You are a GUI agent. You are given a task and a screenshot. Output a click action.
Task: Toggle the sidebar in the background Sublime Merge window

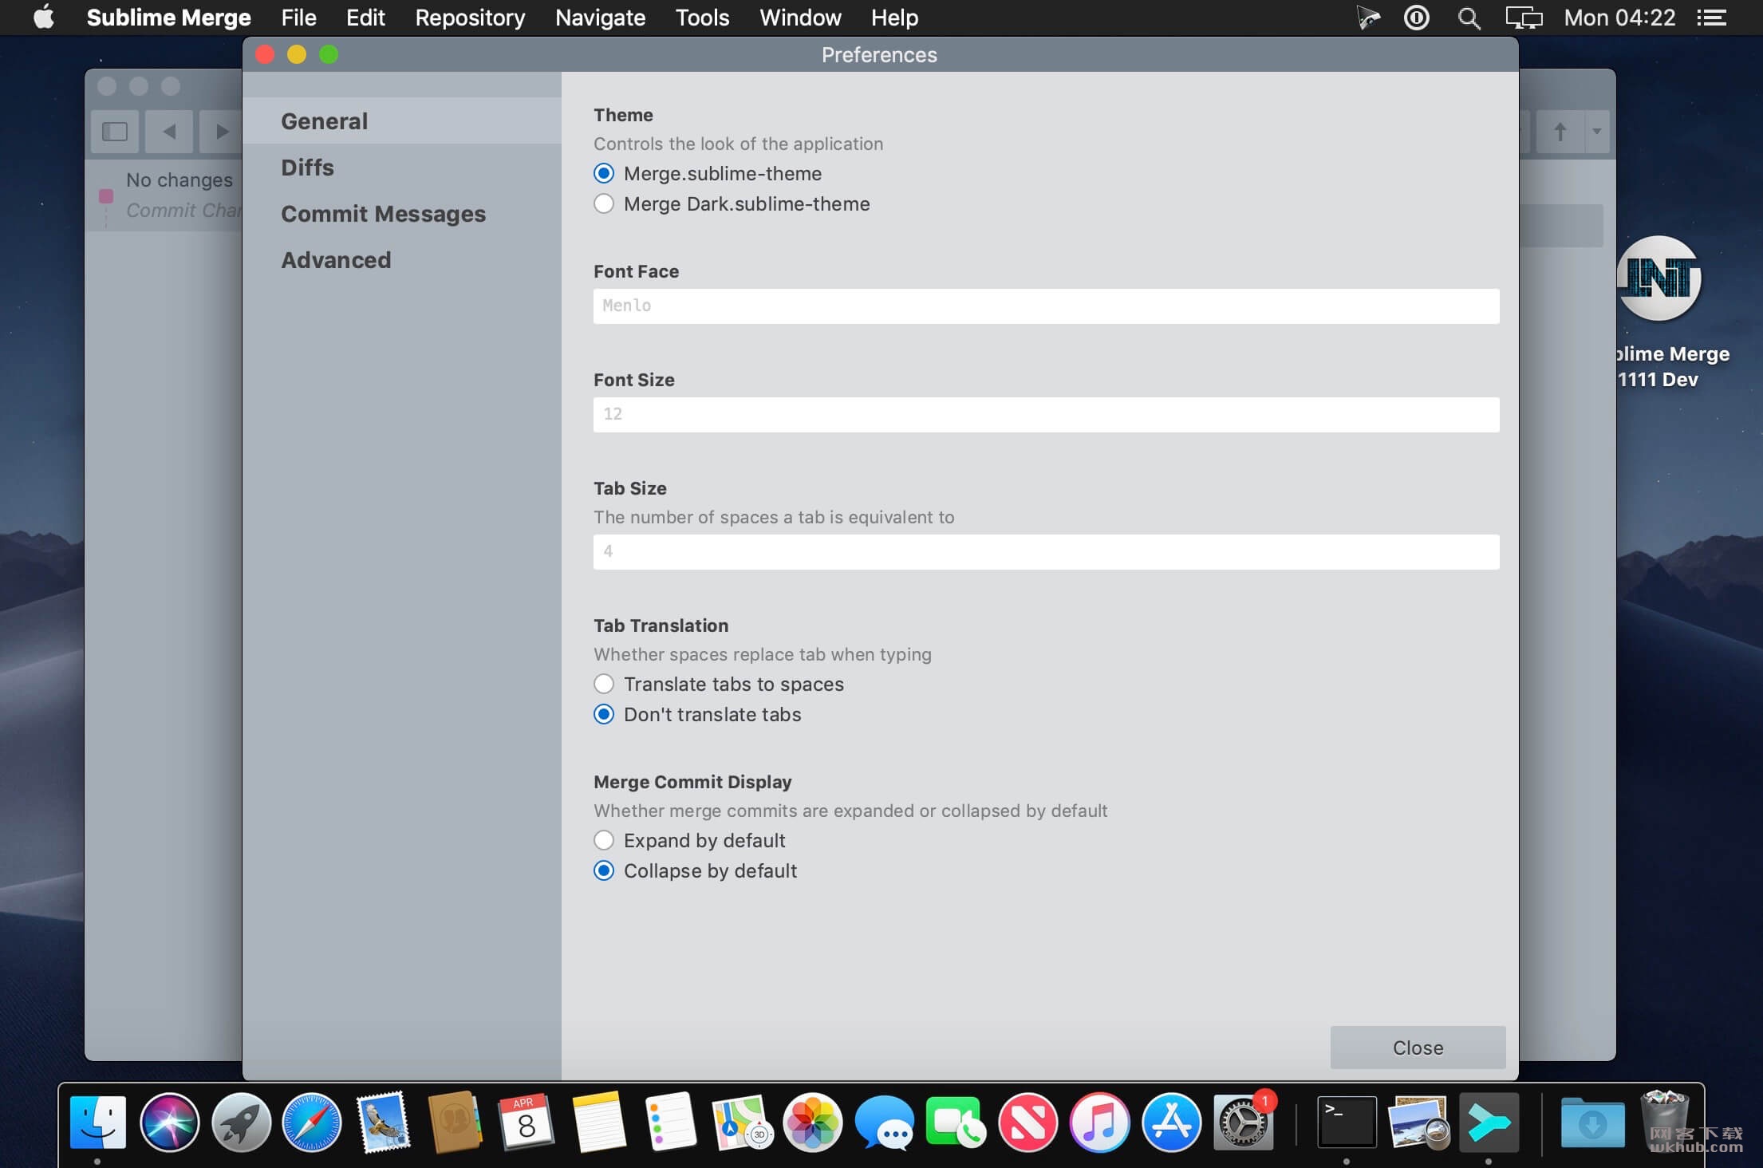click(115, 131)
